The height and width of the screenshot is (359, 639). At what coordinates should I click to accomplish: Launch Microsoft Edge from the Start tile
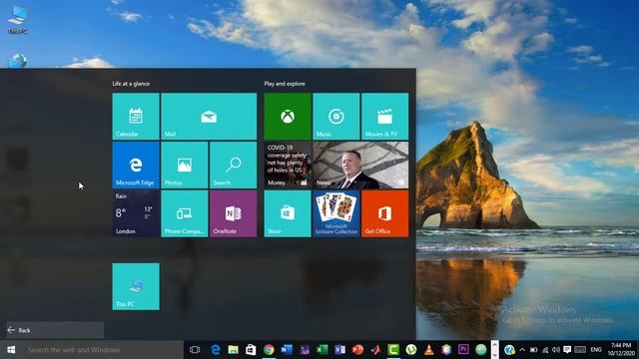click(136, 165)
